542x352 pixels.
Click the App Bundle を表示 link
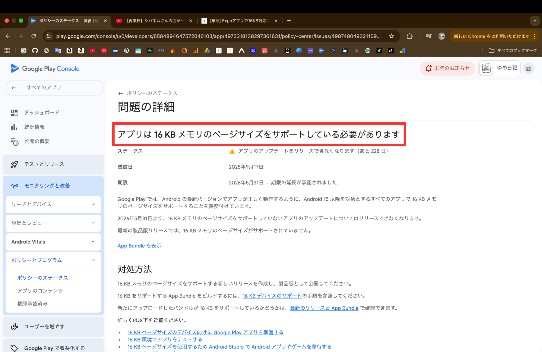[x=139, y=246]
